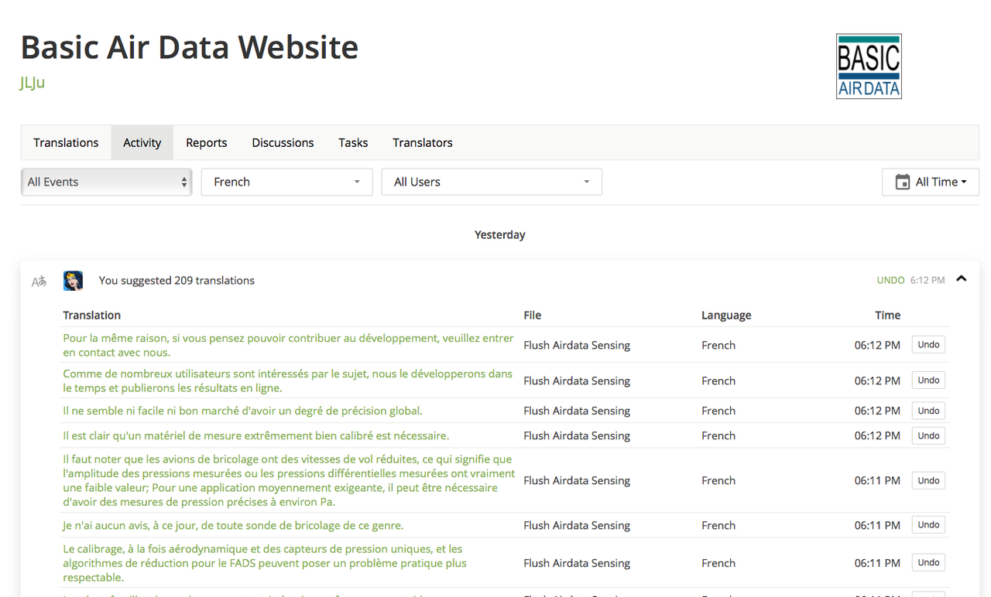Switch to the Translators tab
The height and width of the screenshot is (597, 991).
pyautogui.click(x=423, y=142)
